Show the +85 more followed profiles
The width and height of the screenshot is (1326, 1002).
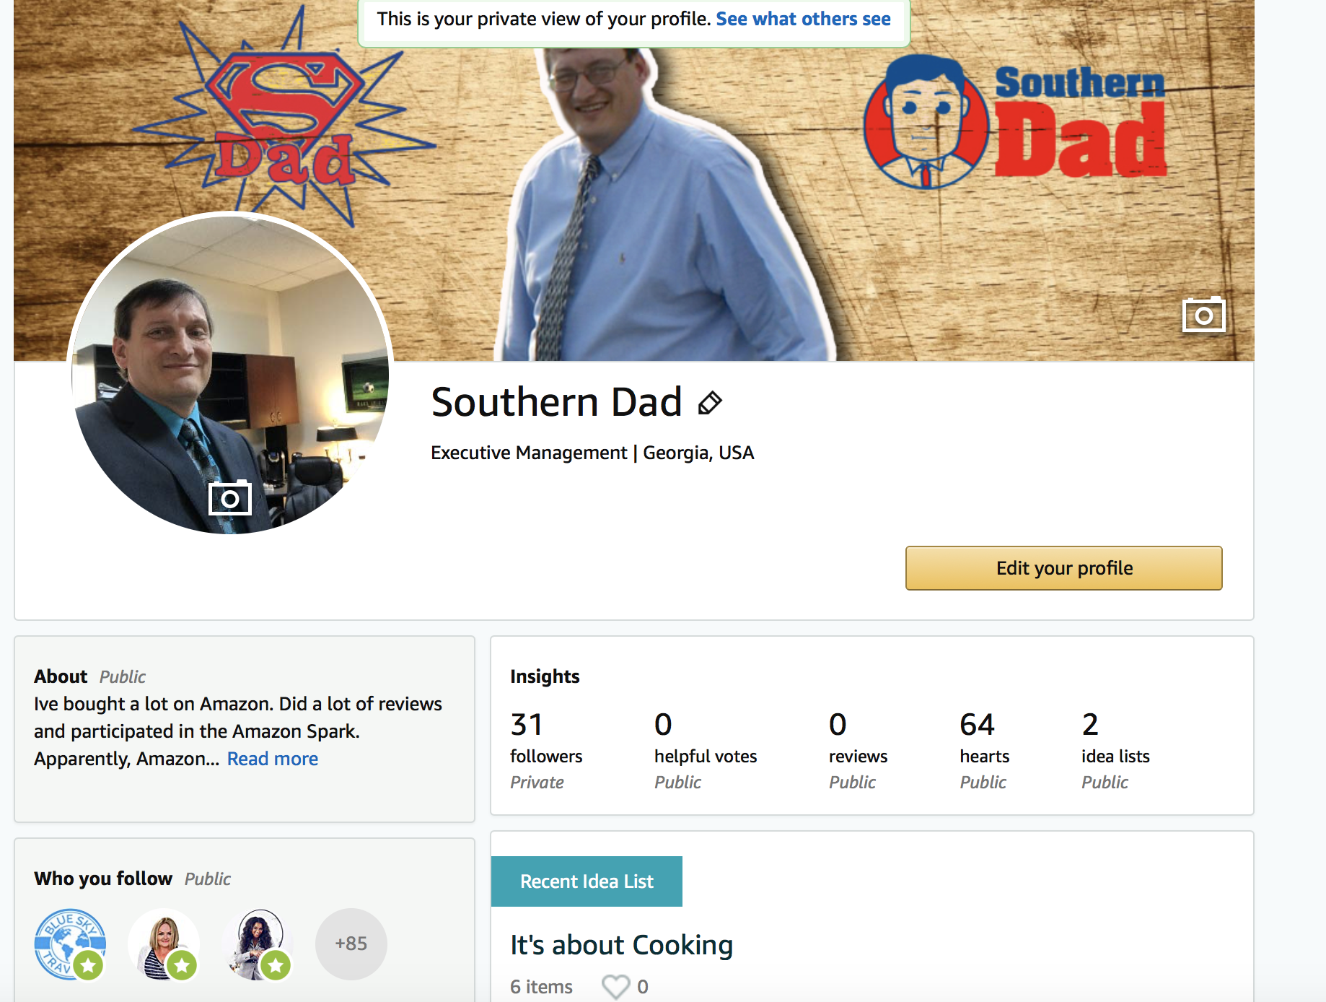pos(351,944)
